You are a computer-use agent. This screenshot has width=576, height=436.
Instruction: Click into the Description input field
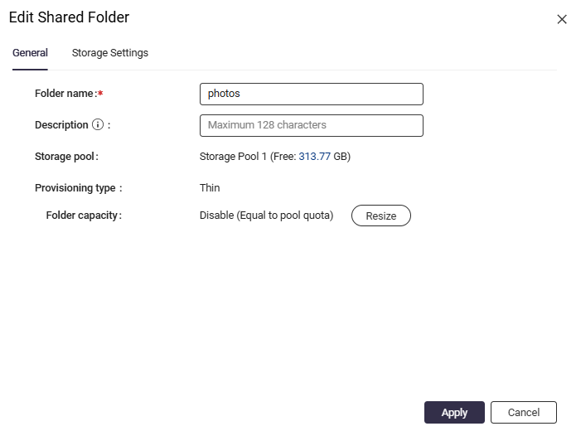[x=311, y=125]
